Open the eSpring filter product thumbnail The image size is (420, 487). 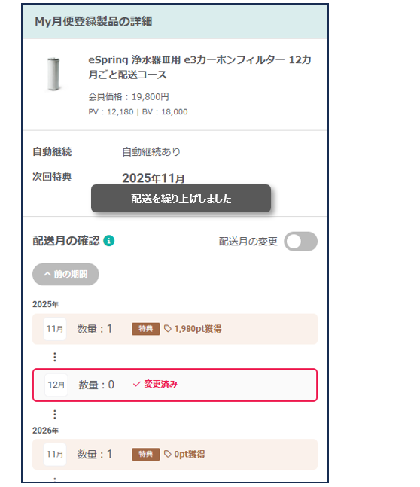53,75
